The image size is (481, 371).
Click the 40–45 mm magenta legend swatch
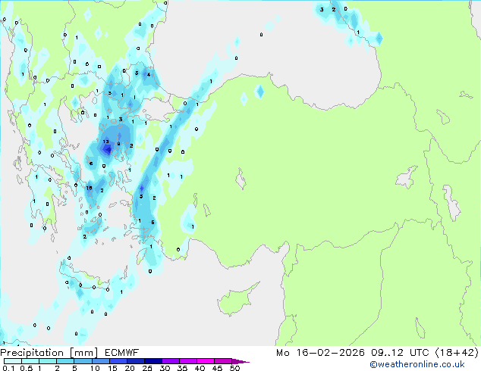206,361
